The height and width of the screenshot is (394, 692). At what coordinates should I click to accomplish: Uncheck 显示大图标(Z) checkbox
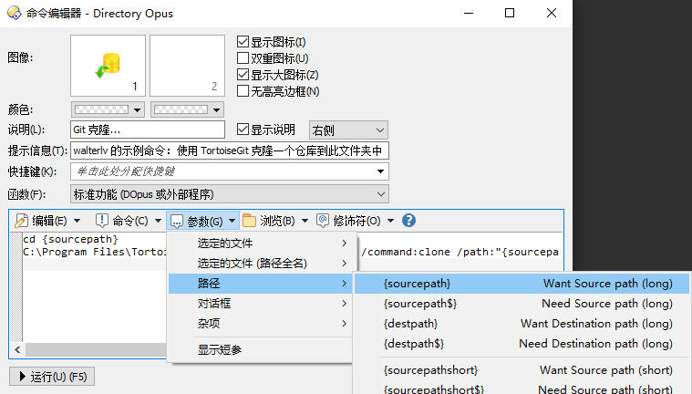point(243,75)
